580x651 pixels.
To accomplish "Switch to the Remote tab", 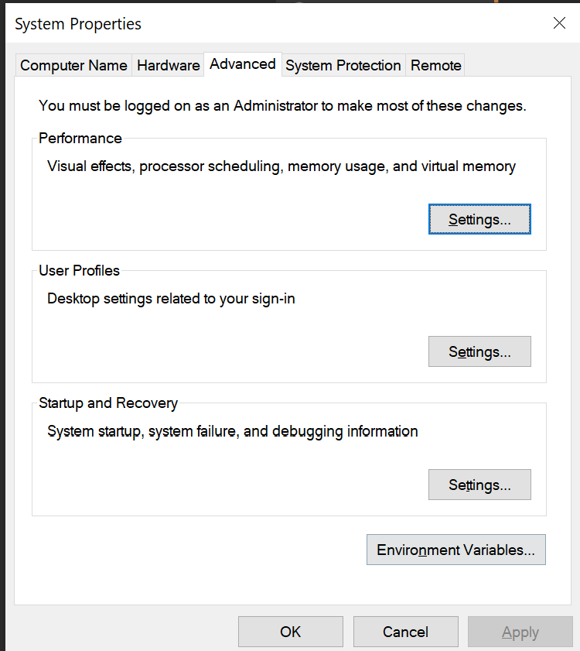I will point(436,66).
